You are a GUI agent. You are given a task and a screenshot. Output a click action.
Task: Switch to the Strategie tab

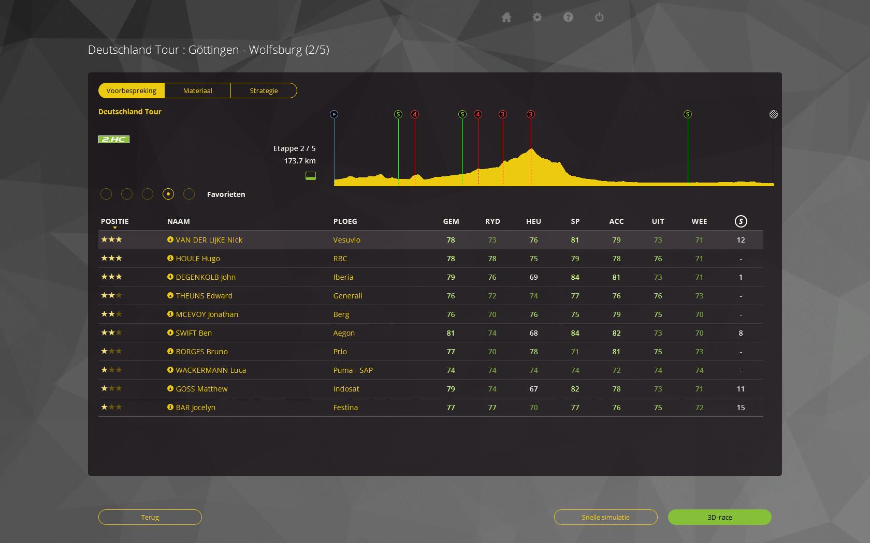tap(264, 90)
